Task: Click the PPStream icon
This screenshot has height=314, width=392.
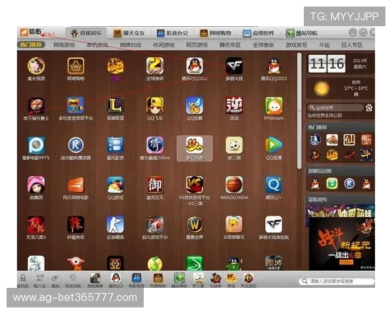Action: click(274, 105)
